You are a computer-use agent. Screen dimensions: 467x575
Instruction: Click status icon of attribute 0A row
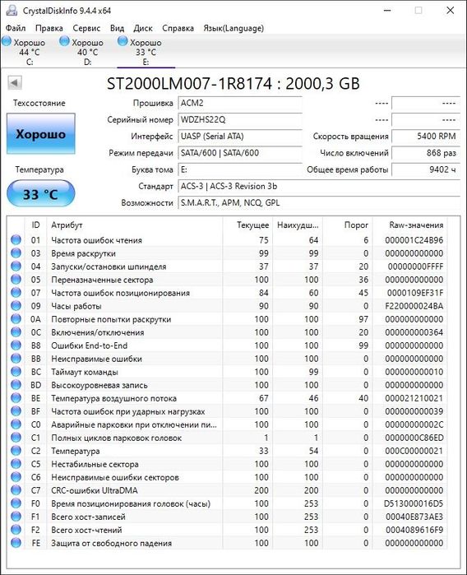[16, 319]
